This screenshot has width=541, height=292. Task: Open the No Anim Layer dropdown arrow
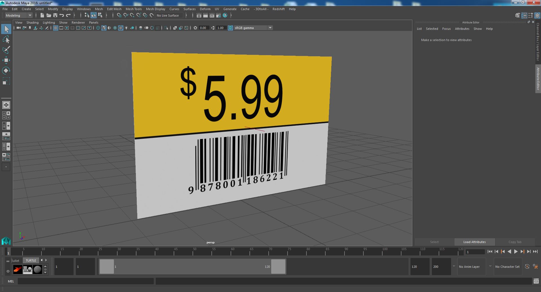tap(454, 266)
